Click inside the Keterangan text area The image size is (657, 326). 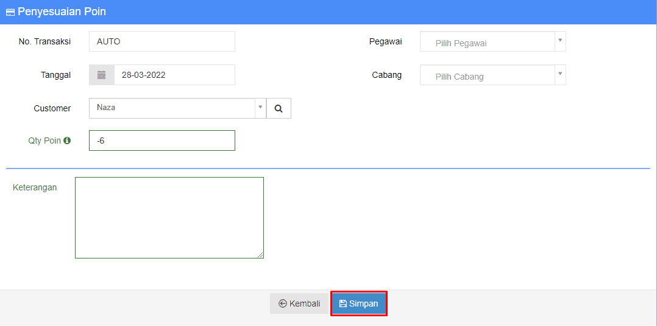pos(169,217)
